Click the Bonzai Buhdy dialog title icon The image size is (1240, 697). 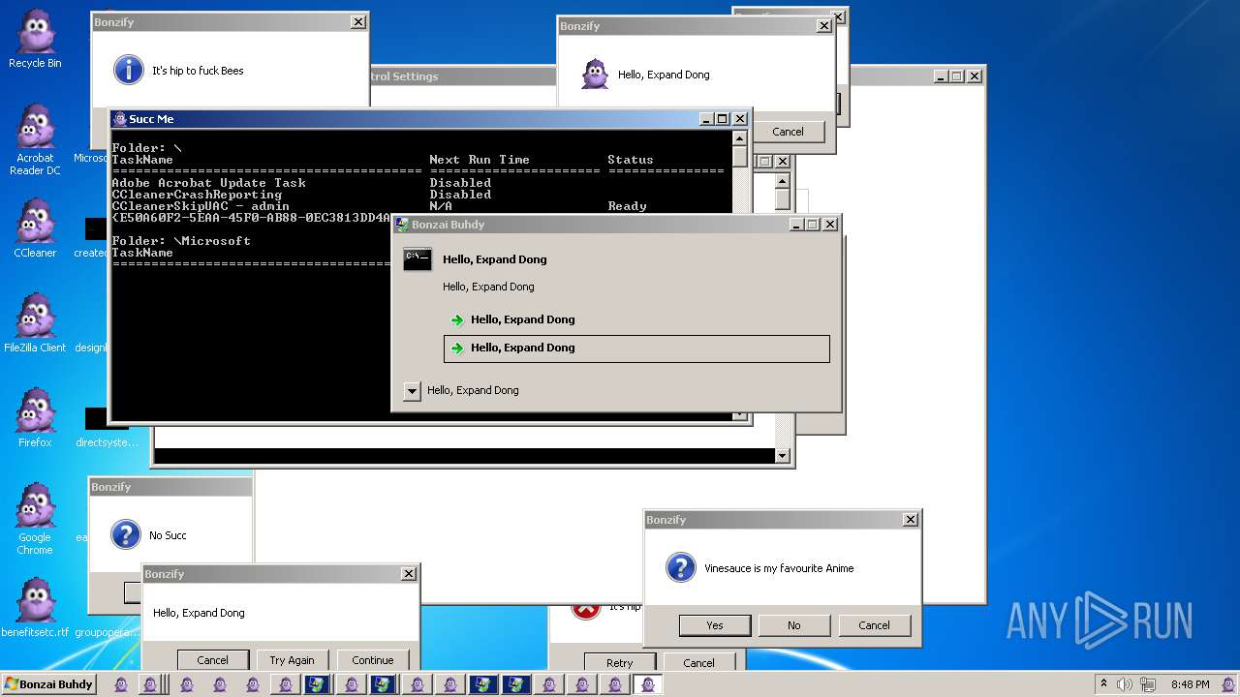point(402,225)
